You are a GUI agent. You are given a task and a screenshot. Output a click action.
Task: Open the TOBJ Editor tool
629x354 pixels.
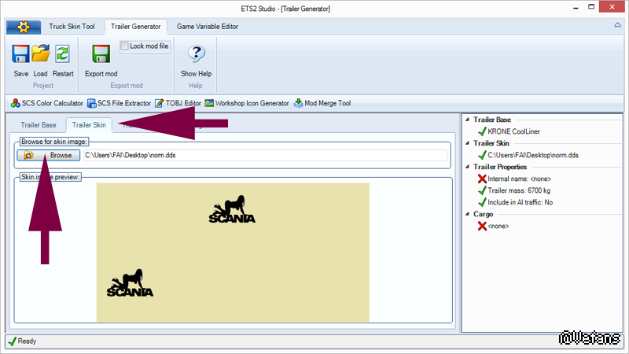pyautogui.click(x=178, y=103)
